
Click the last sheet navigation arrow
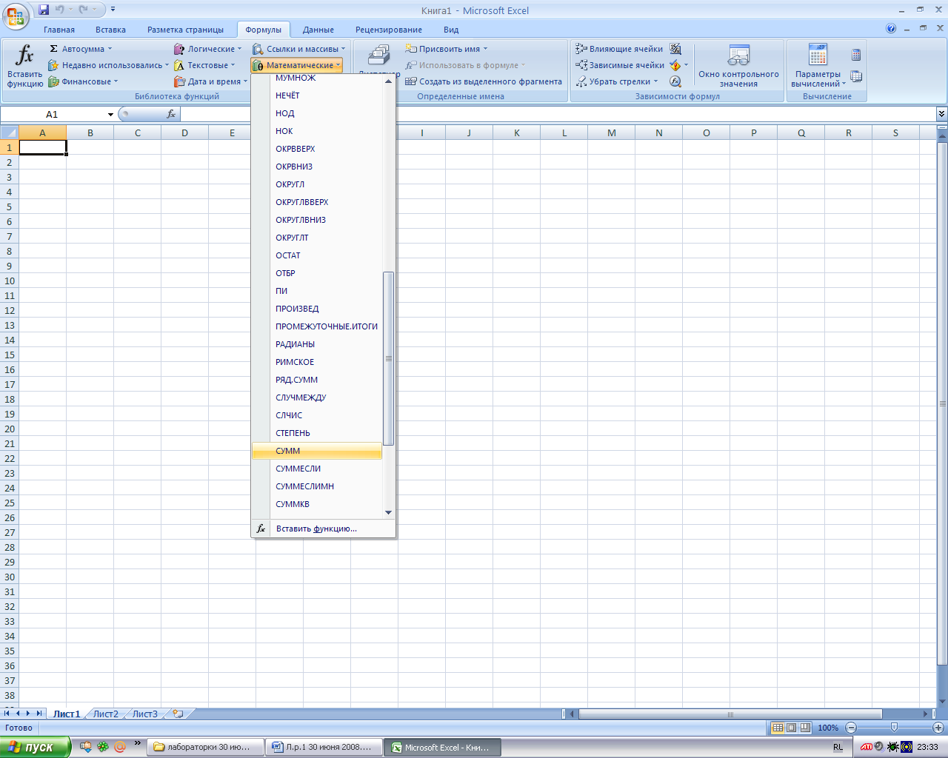click(39, 714)
